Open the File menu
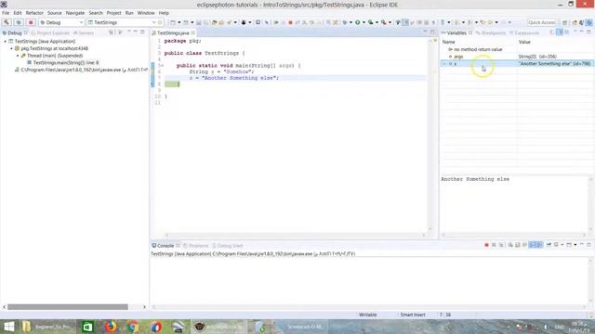Image resolution: width=595 pixels, height=334 pixels. point(6,13)
